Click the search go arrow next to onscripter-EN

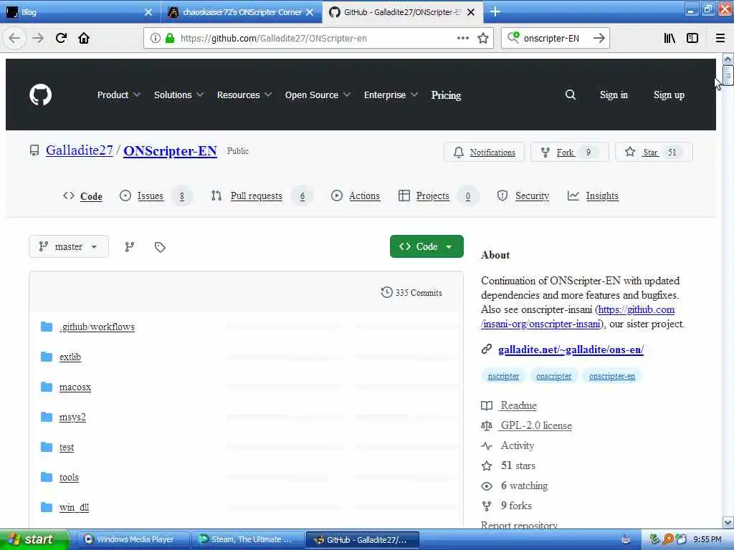599,39
